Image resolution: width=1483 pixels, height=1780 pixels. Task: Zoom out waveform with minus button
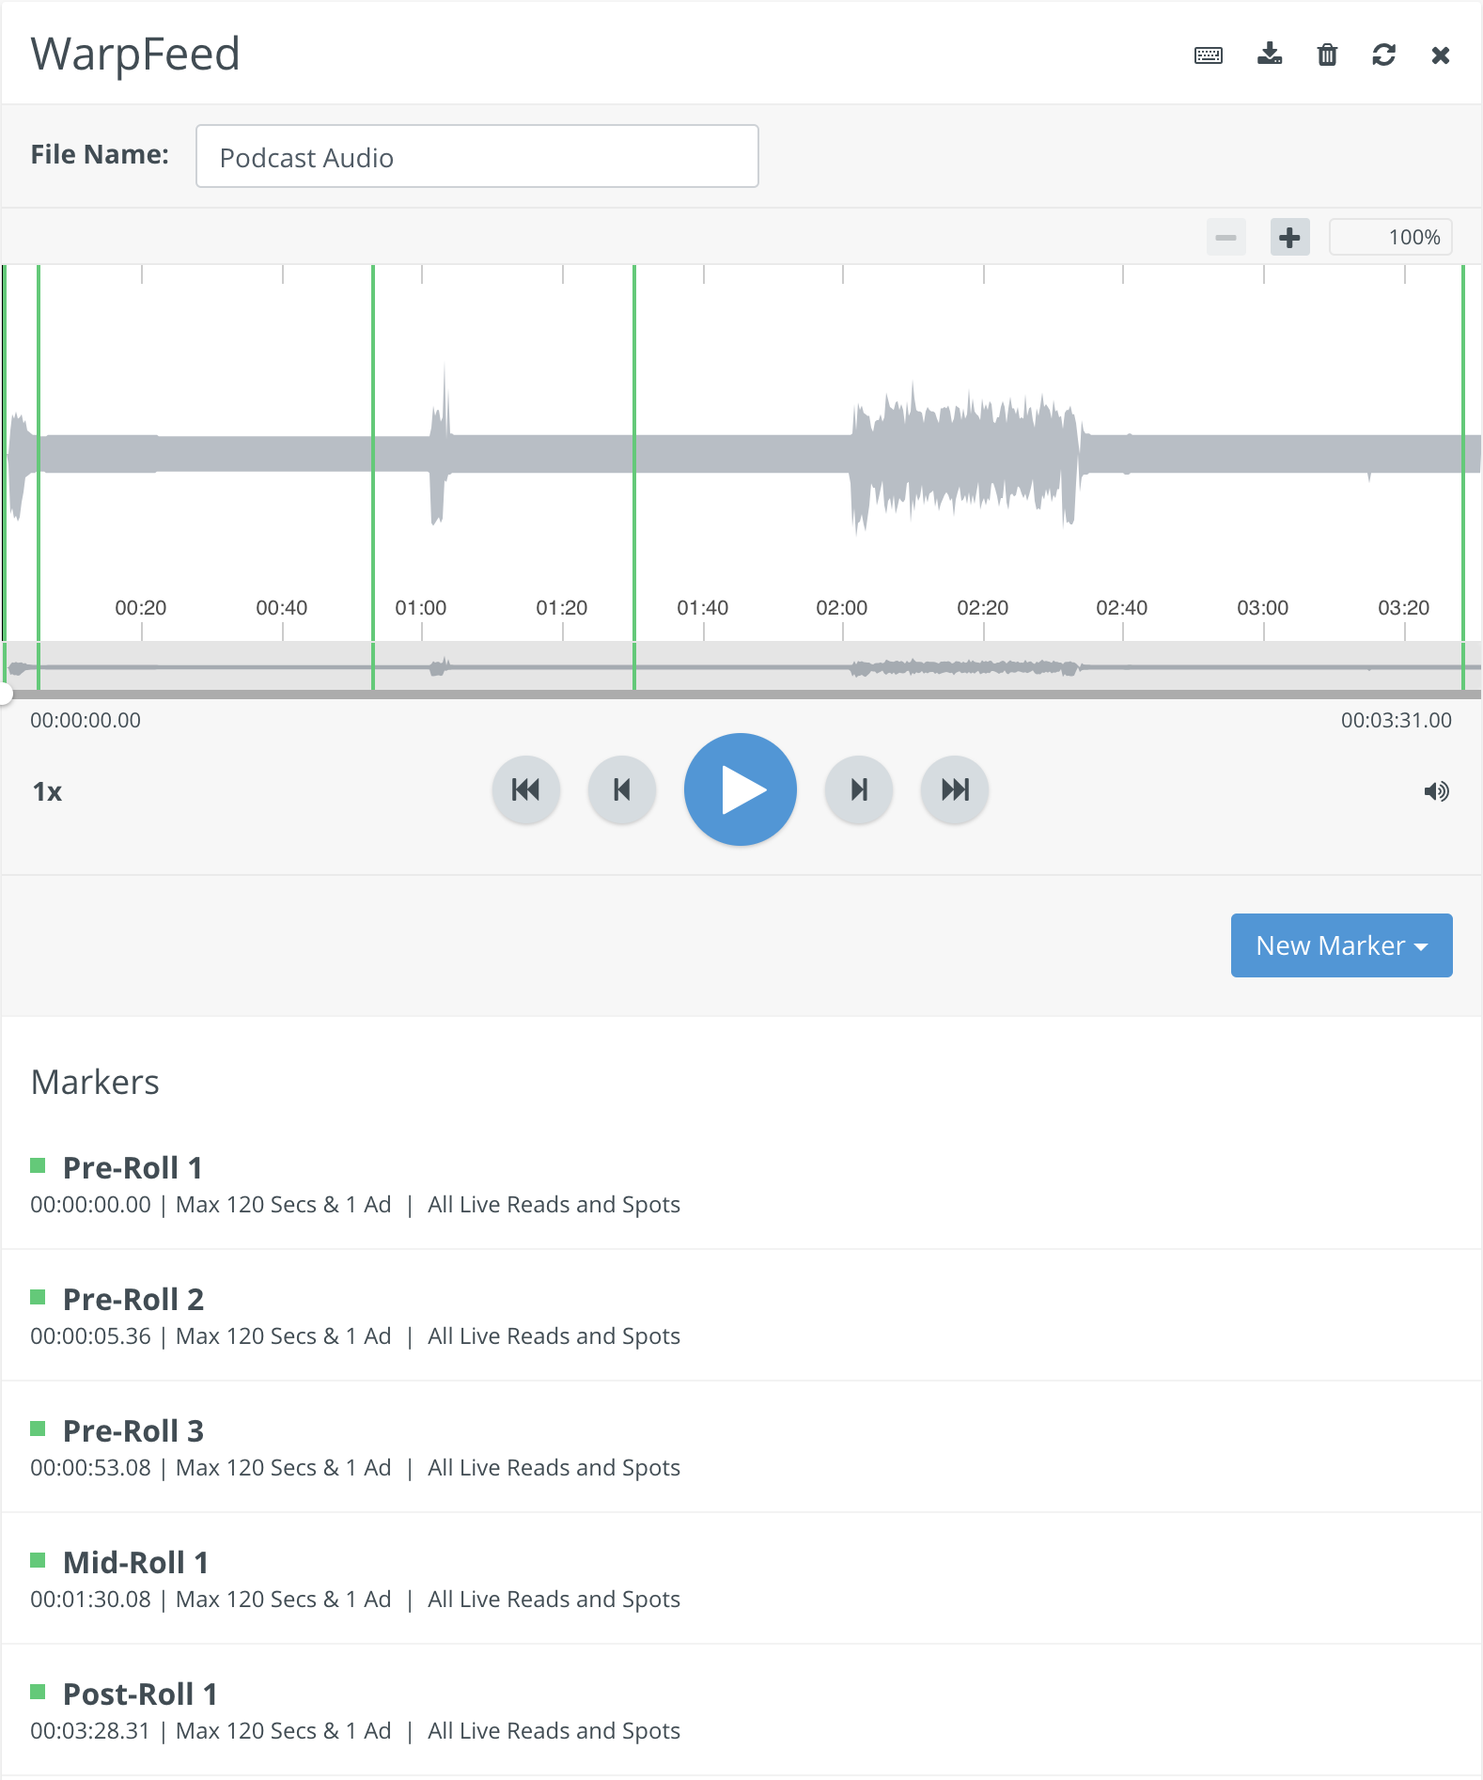click(1226, 237)
